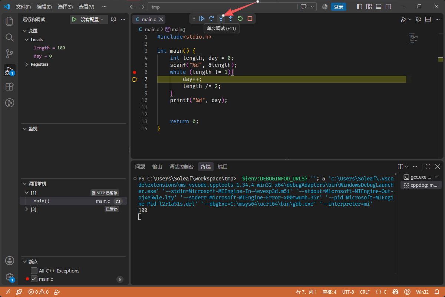Stop the debugging session
Viewport: 445px width, 297px height.
coord(250,19)
